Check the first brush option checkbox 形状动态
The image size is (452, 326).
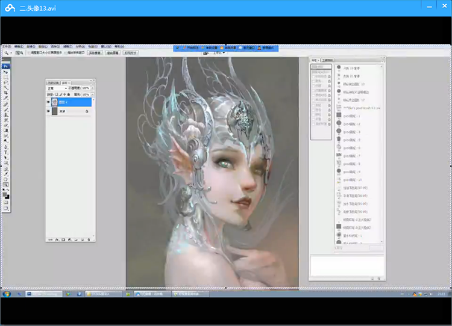313,77
